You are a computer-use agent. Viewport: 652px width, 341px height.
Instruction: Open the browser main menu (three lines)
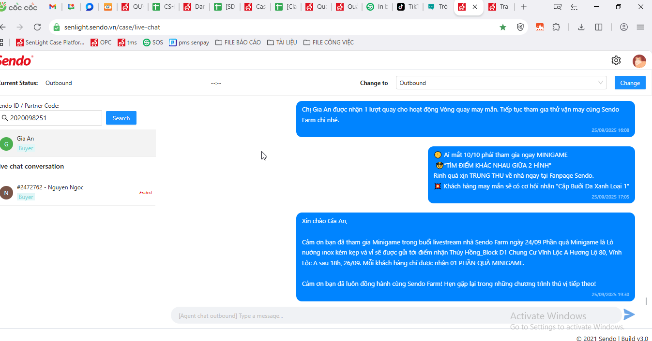tap(640, 27)
